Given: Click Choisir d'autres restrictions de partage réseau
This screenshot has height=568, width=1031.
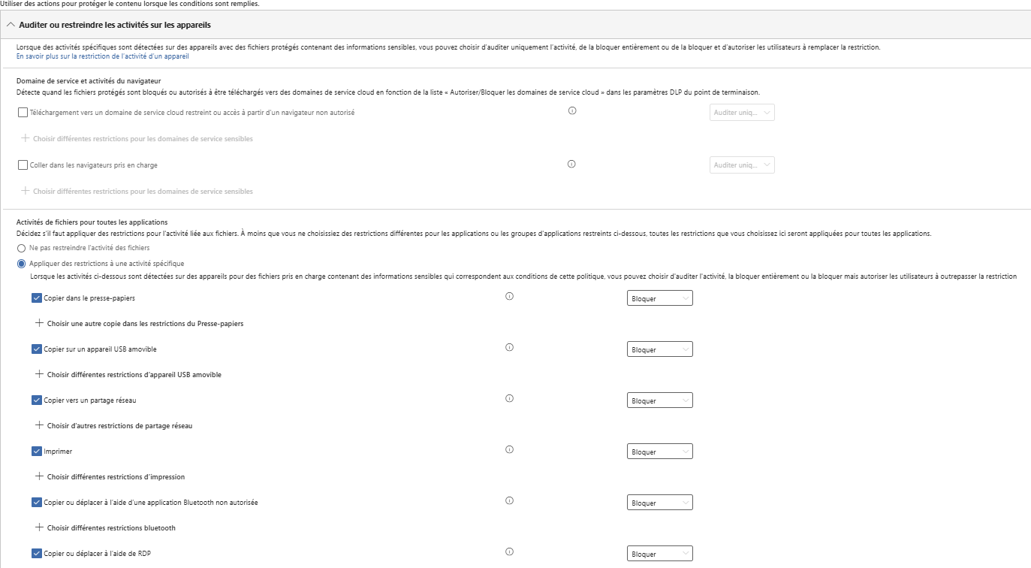Looking at the screenshot, I should [119, 426].
